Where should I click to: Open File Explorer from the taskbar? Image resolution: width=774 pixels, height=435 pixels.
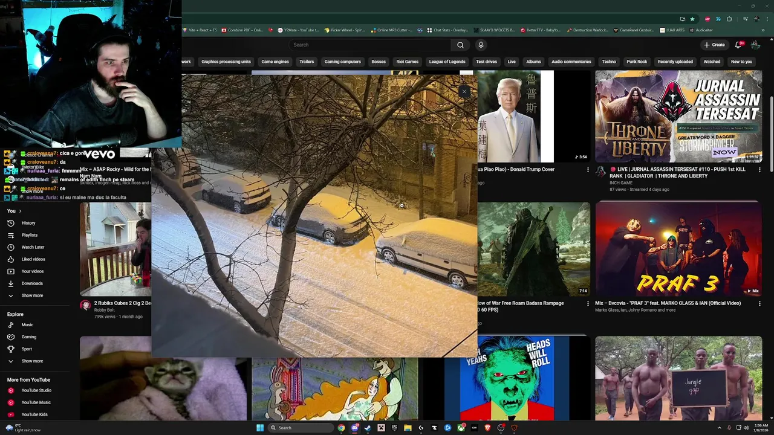point(408,428)
